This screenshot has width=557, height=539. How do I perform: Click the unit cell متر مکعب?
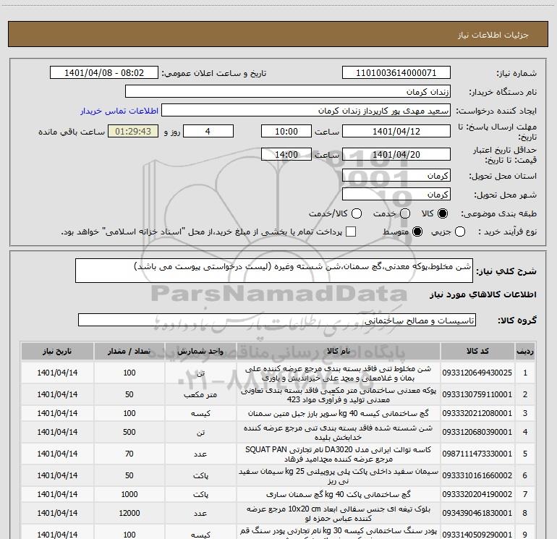tap(200, 394)
